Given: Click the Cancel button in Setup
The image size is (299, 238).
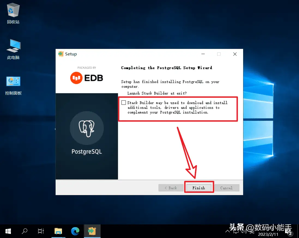Looking at the screenshot, I should coord(226,188).
